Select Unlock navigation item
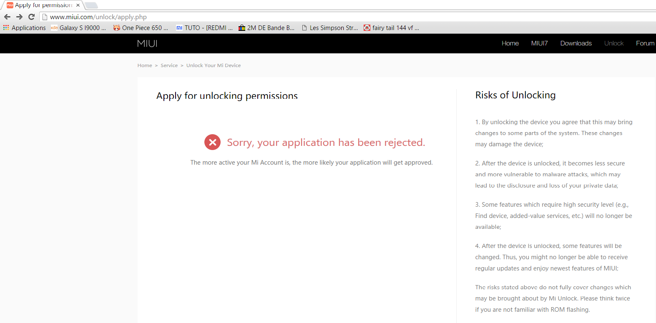656x323 pixels. (x=614, y=43)
